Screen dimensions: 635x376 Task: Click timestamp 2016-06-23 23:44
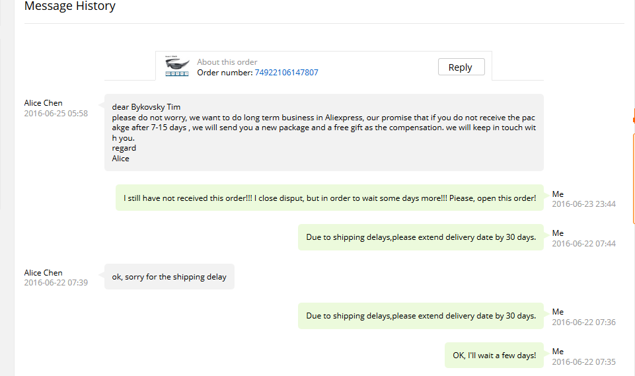point(583,204)
